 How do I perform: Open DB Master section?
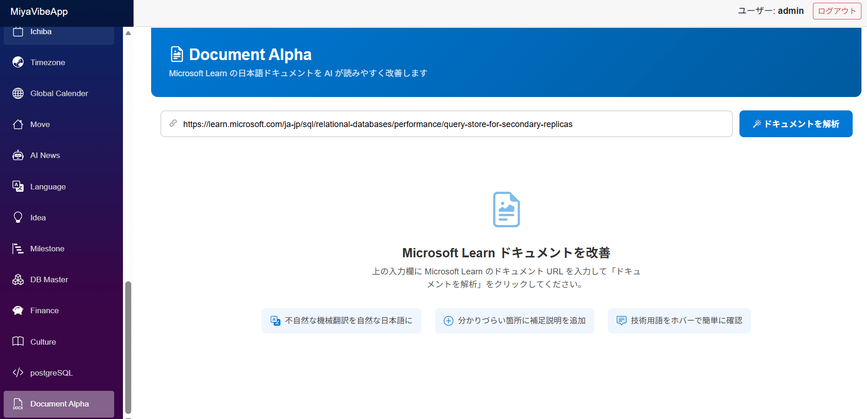[x=59, y=279]
